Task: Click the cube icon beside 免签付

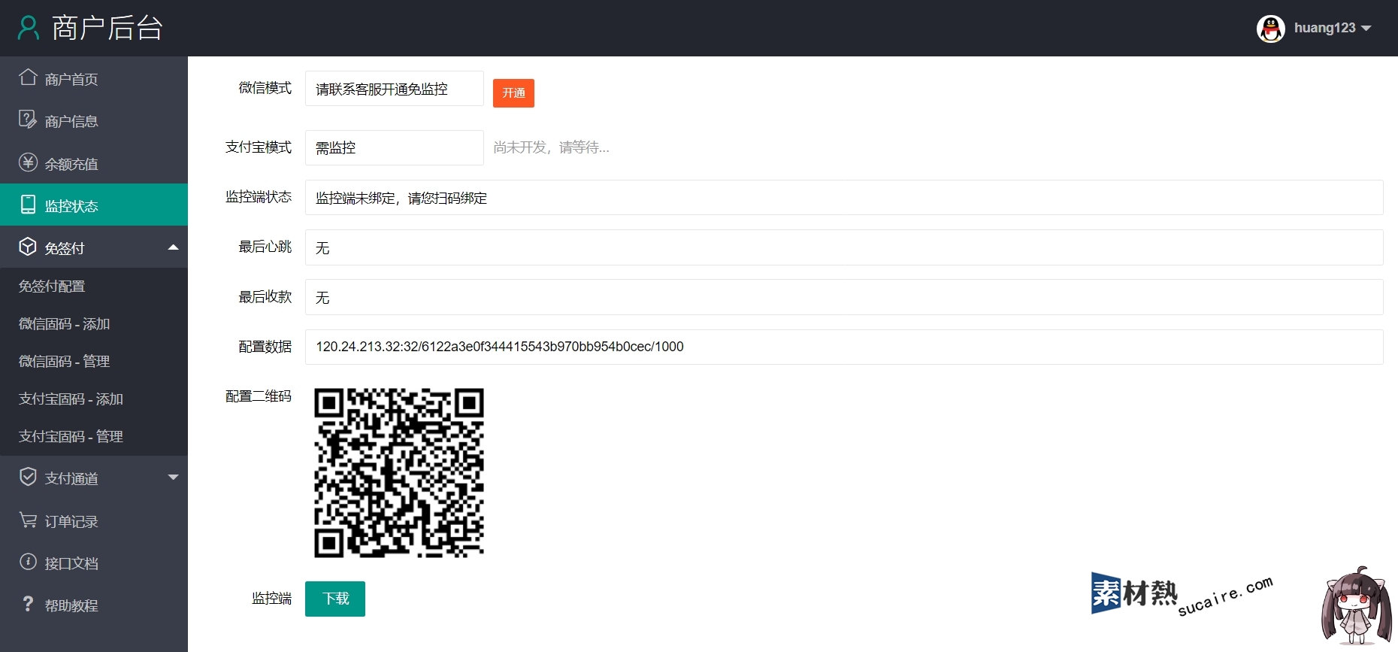Action: [x=28, y=247]
